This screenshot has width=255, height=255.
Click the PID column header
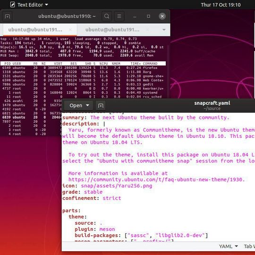tap(7, 64)
